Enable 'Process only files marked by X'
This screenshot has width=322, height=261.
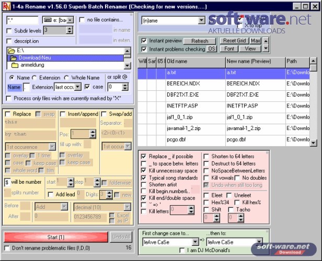tap(8, 99)
